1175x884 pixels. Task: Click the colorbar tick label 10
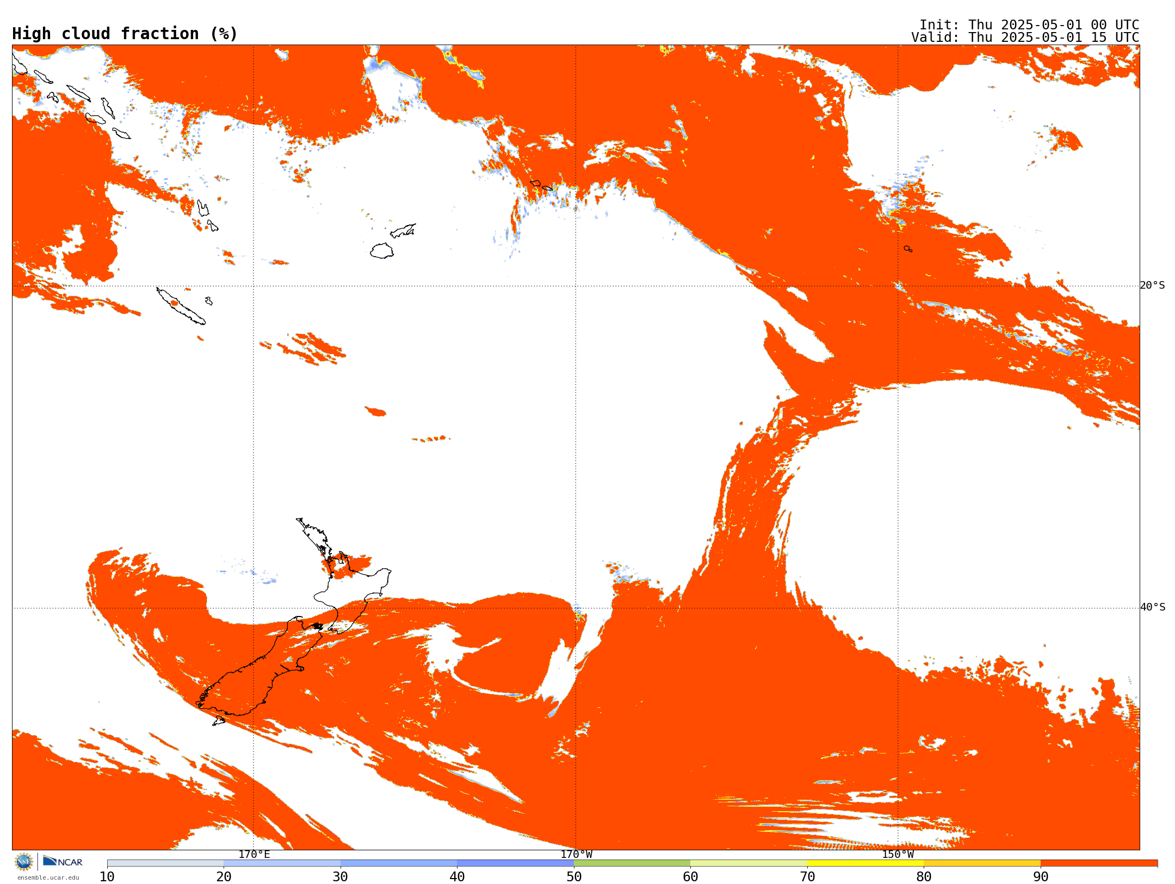pyautogui.click(x=107, y=877)
